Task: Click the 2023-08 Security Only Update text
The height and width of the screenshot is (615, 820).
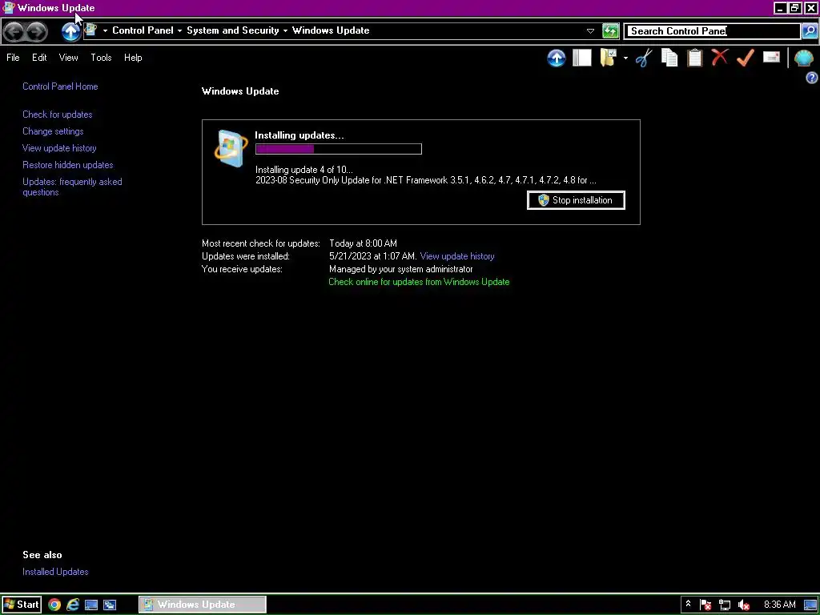Action: click(426, 180)
